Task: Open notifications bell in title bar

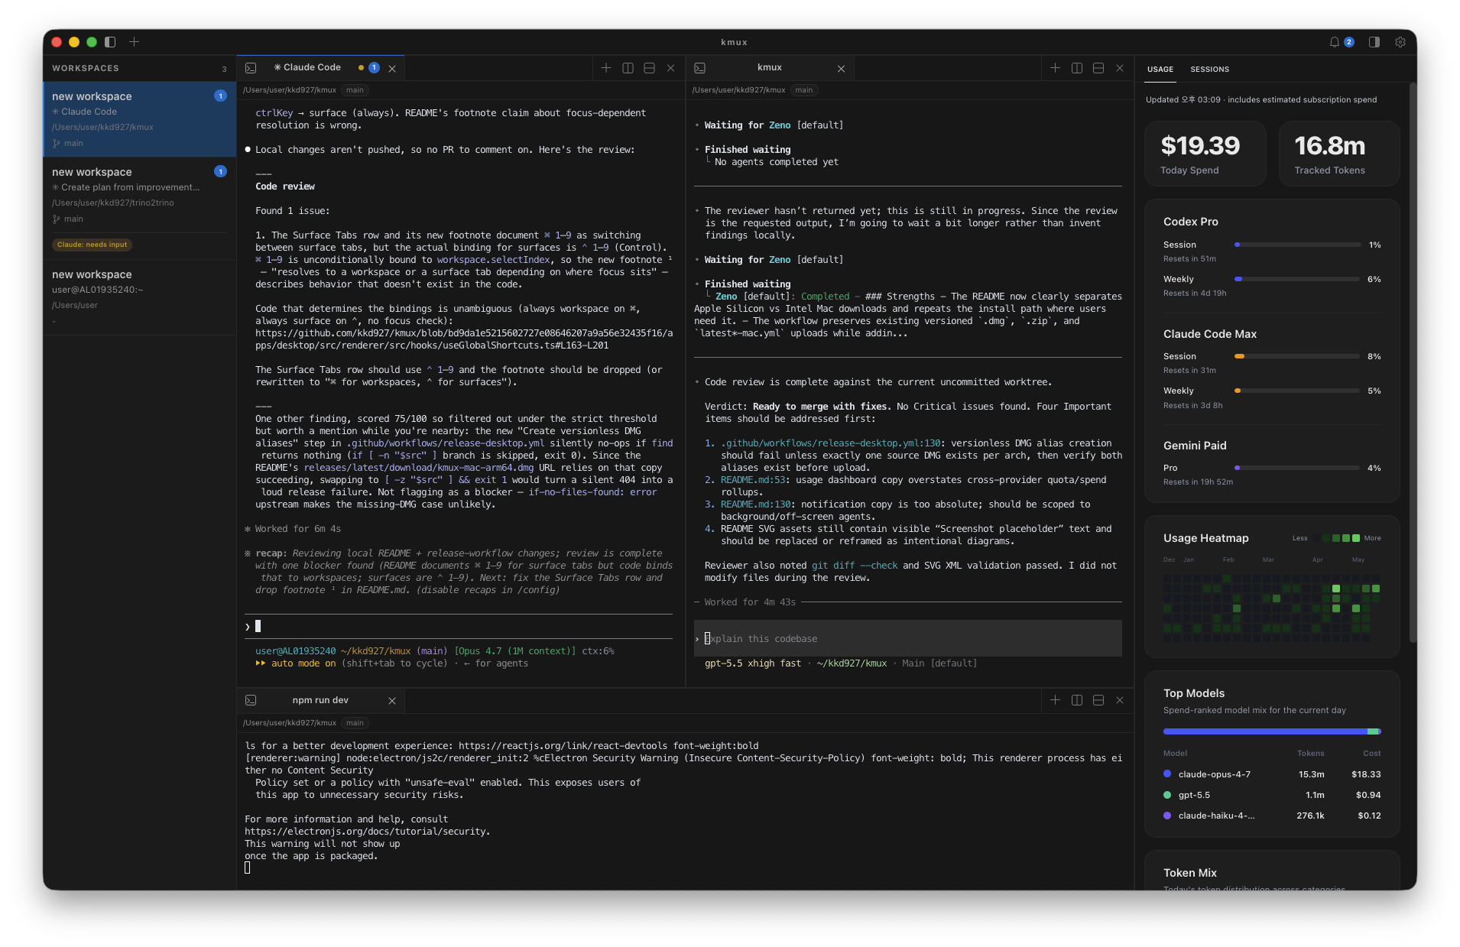Action: tap(1334, 42)
